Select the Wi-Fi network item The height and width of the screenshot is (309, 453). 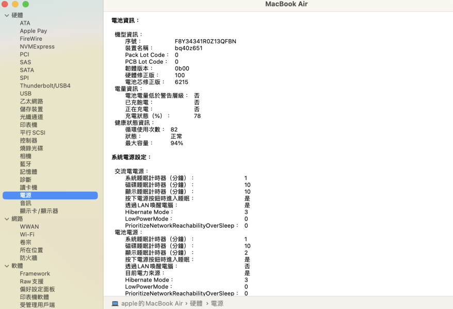27,234
